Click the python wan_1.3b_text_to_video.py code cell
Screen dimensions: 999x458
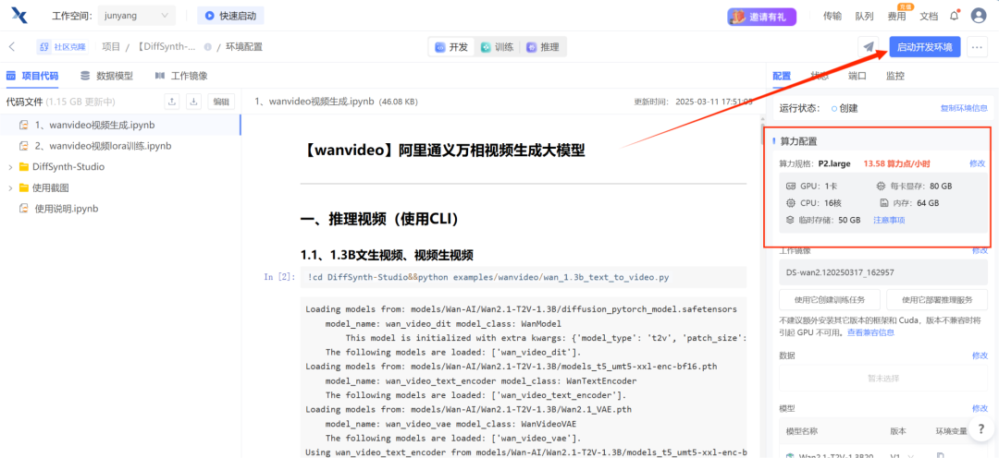coord(524,277)
